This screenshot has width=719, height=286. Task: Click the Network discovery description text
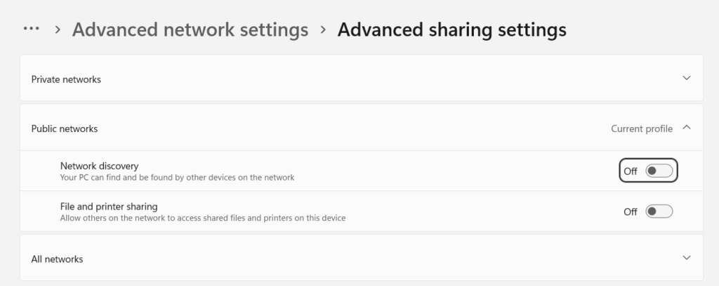(x=177, y=178)
